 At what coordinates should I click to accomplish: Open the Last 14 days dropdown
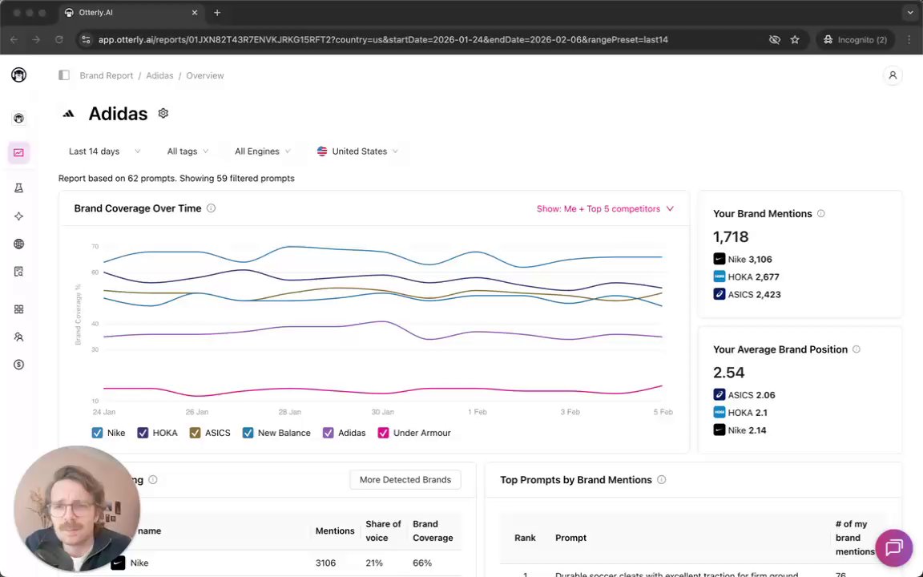[x=104, y=151]
